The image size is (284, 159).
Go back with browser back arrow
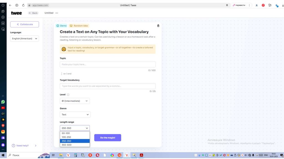tap(10, 5)
